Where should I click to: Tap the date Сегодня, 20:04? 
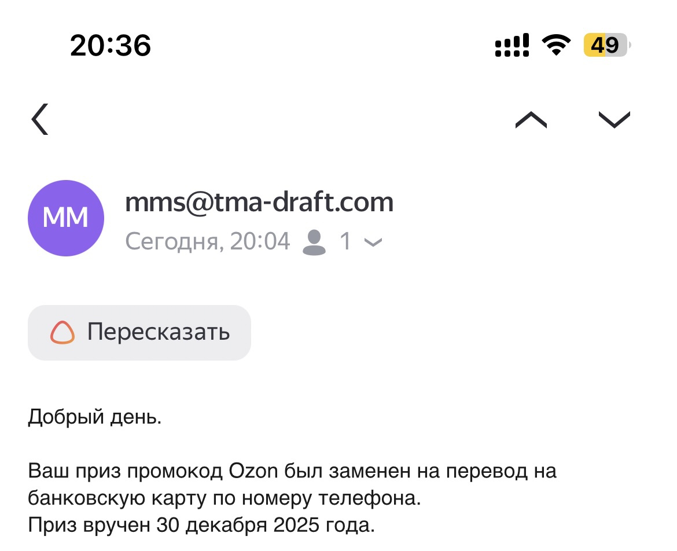(x=207, y=241)
